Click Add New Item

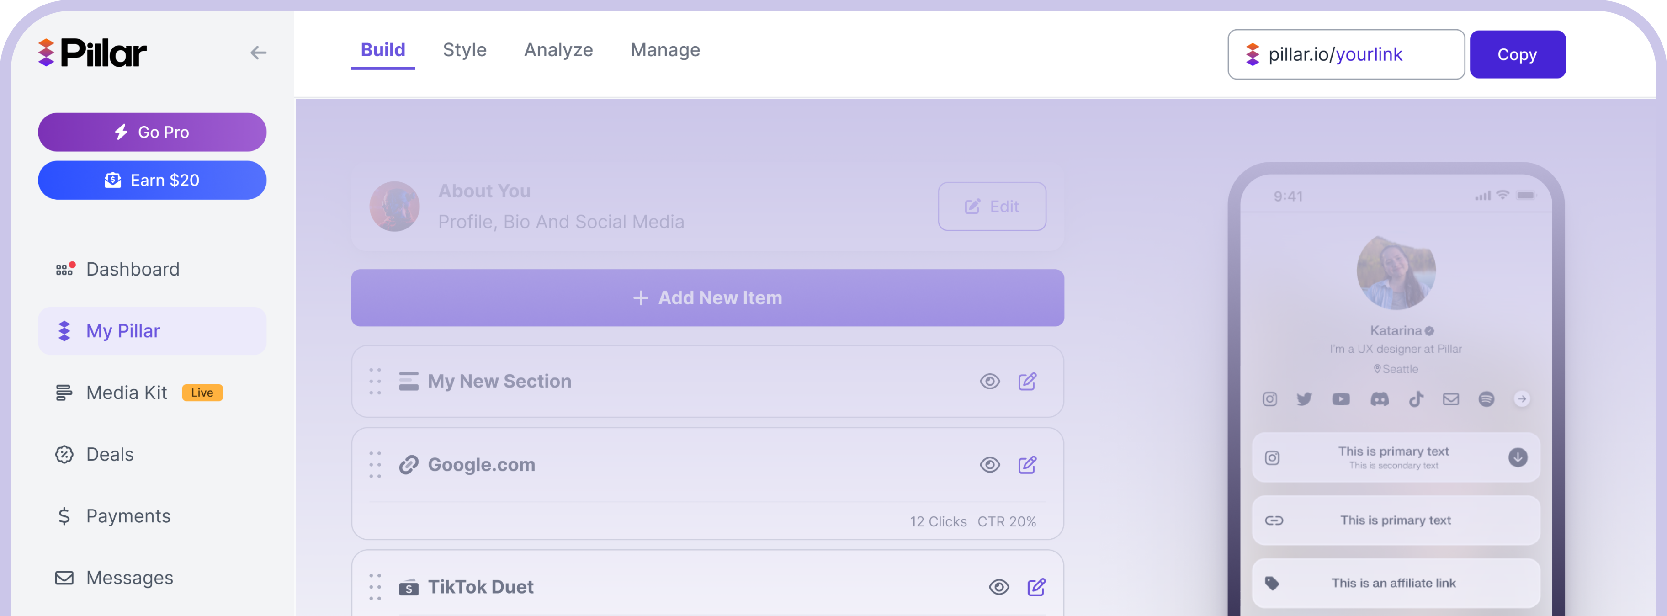(x=707, y=297)
